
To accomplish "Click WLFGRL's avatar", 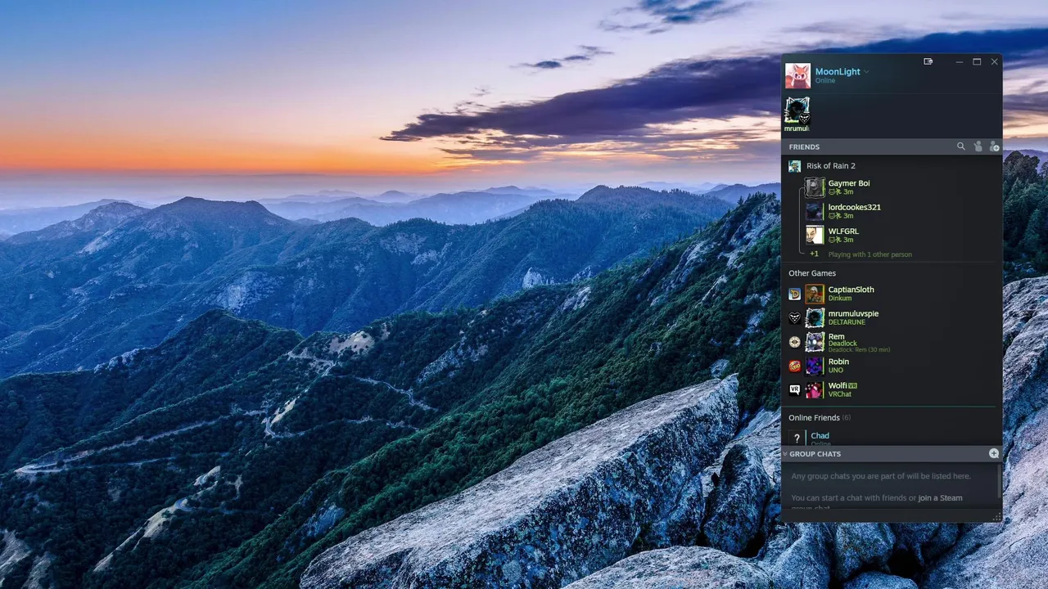I will [815, 236].
